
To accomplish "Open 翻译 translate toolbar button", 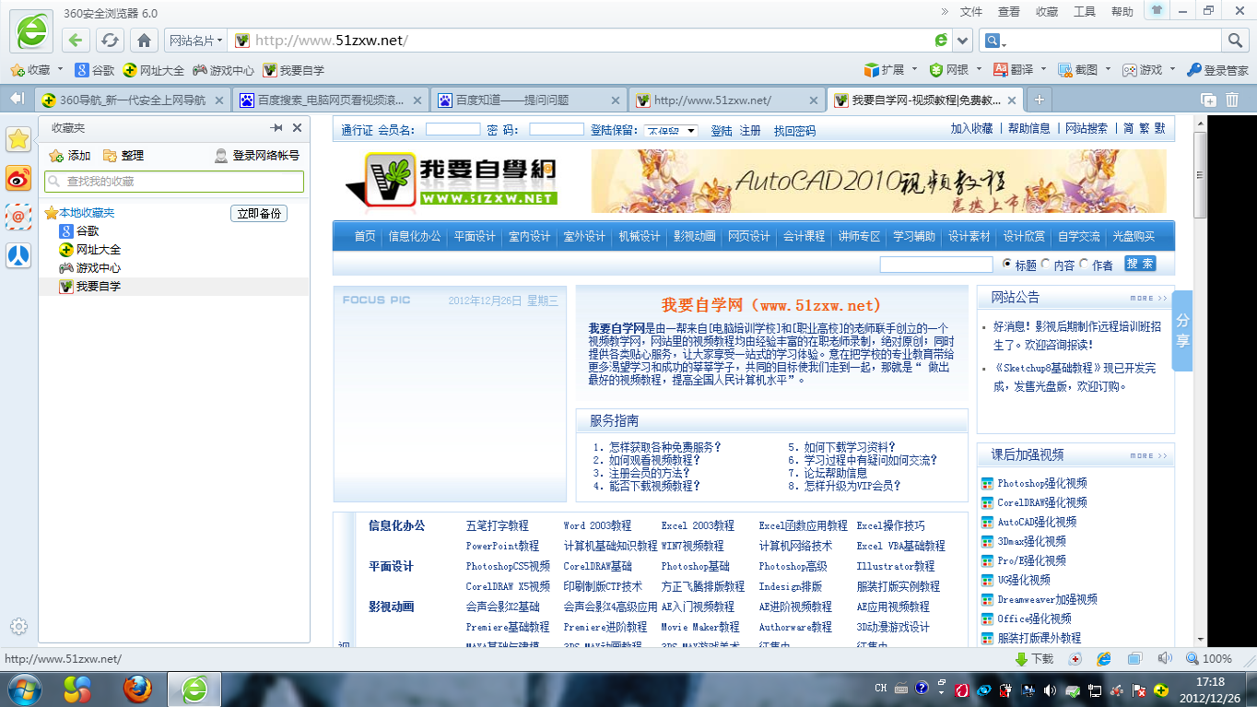I will pyautogui.click(x=1013, y=69).
